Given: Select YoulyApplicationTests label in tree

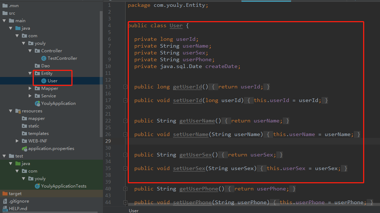Looking at the screenshot, I should tap(64, 186).
